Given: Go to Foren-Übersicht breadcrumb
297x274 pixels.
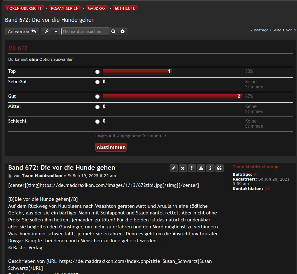Looking at the screenshot, I should pos(24,8).
